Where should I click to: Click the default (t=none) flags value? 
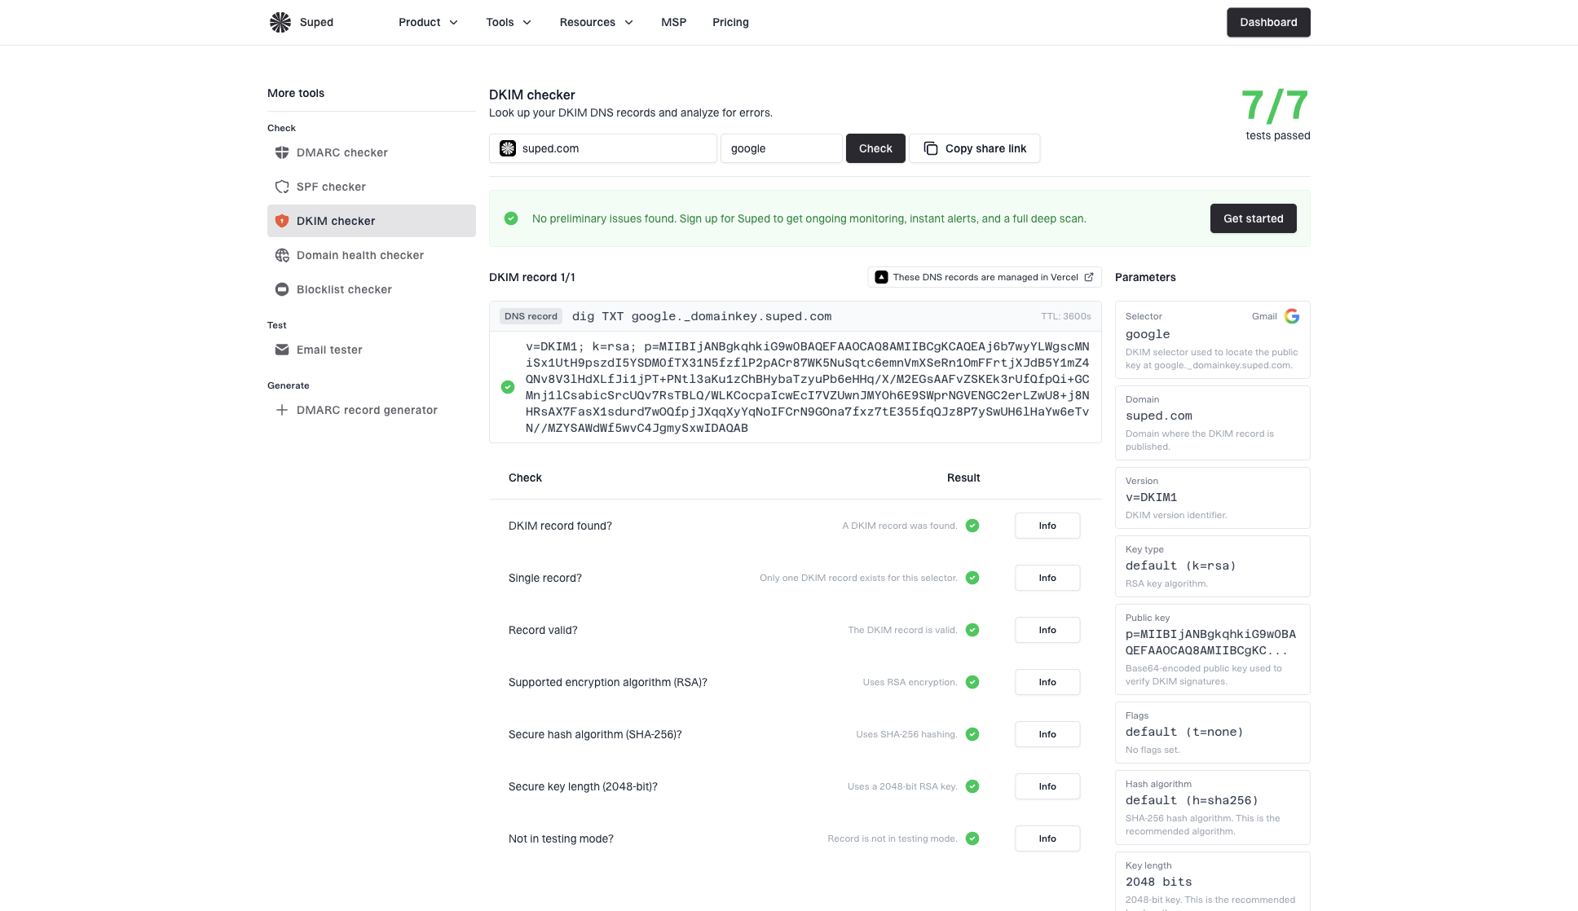pyautogui.click(x=1184, y=732)
